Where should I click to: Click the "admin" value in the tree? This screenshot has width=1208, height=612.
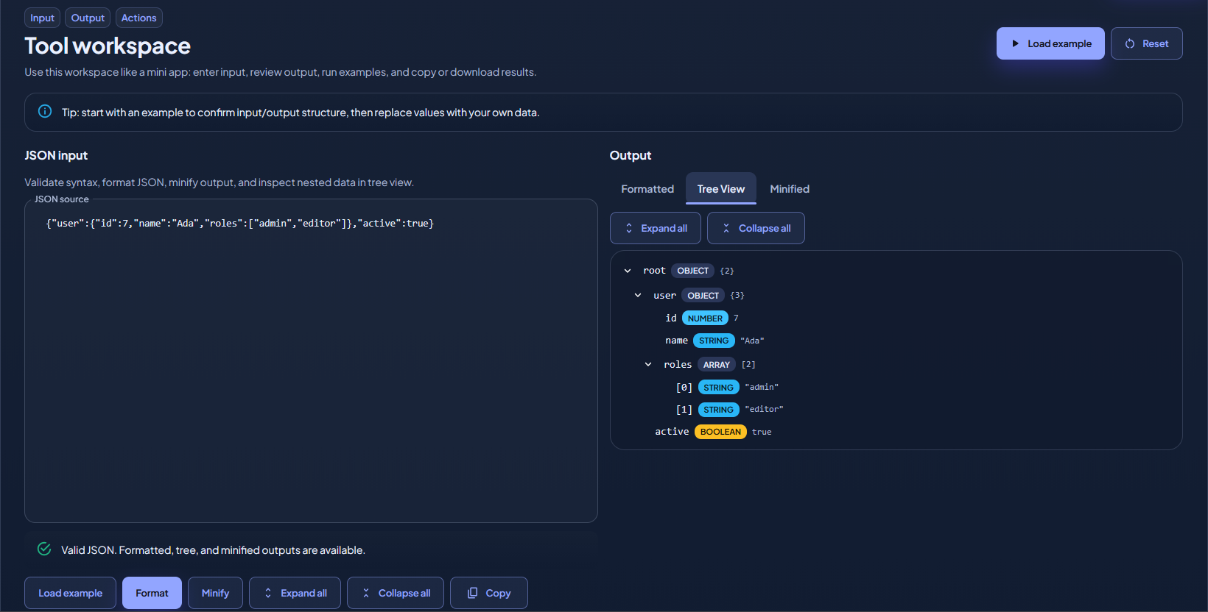coord(762,387)
